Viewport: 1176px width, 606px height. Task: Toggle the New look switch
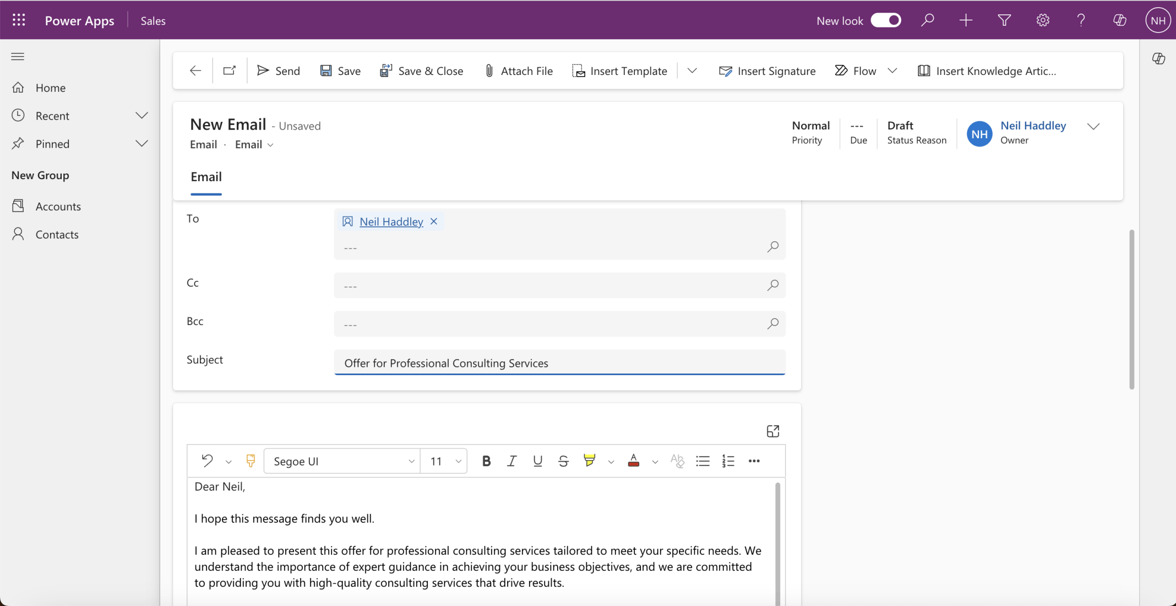pyautogui.click(x=886, y=20)
